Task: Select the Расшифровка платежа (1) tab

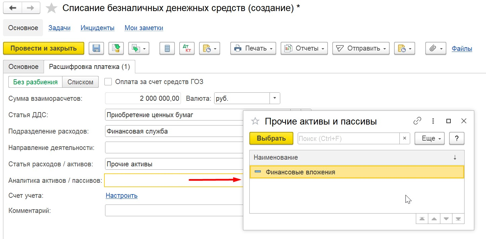Action: pos(89,67)
